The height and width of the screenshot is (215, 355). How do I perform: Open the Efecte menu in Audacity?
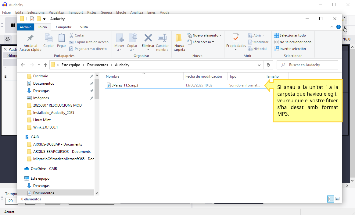coord(121,12)
